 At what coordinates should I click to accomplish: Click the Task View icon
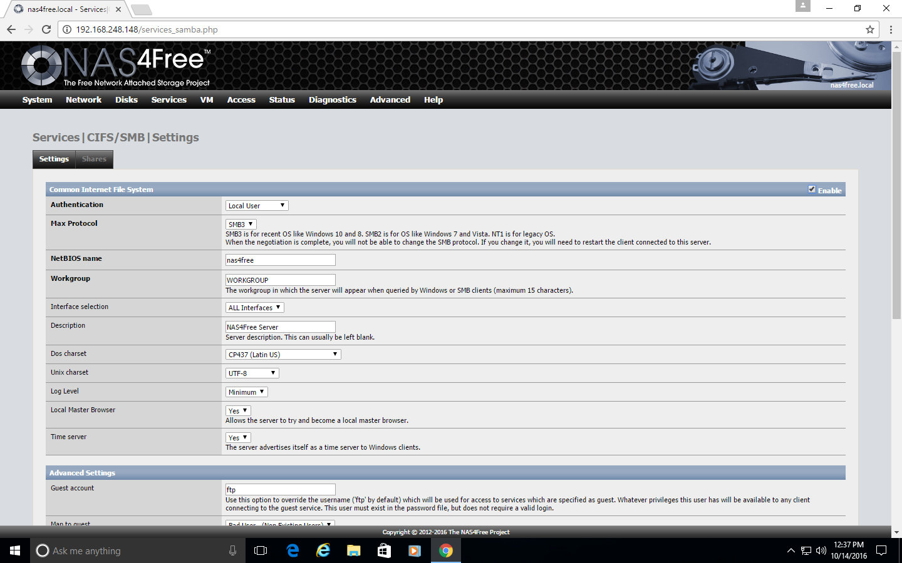261,550
